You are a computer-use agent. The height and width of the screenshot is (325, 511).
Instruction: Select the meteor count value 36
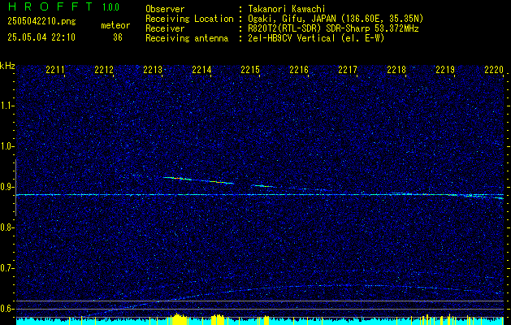click(x=118, y=37)
